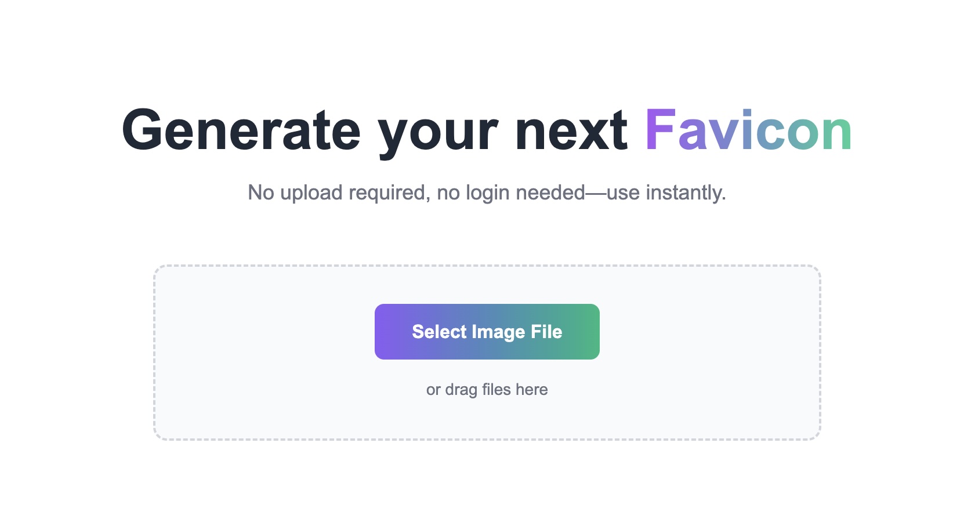Click the green letter "n" ending Favicon
Viewport: 964px width, 508px height.
pyautogui.click(x=836, y=135)
